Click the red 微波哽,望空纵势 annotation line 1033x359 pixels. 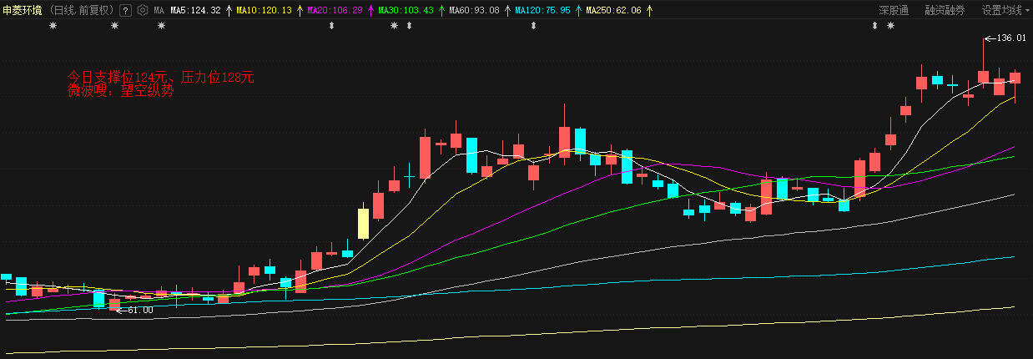tap(121, 90)
